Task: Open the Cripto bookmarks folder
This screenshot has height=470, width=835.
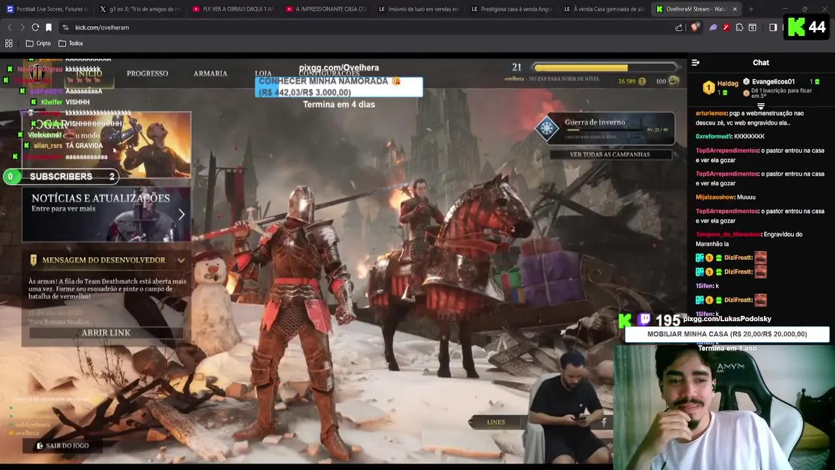Action: pos(38,43)
